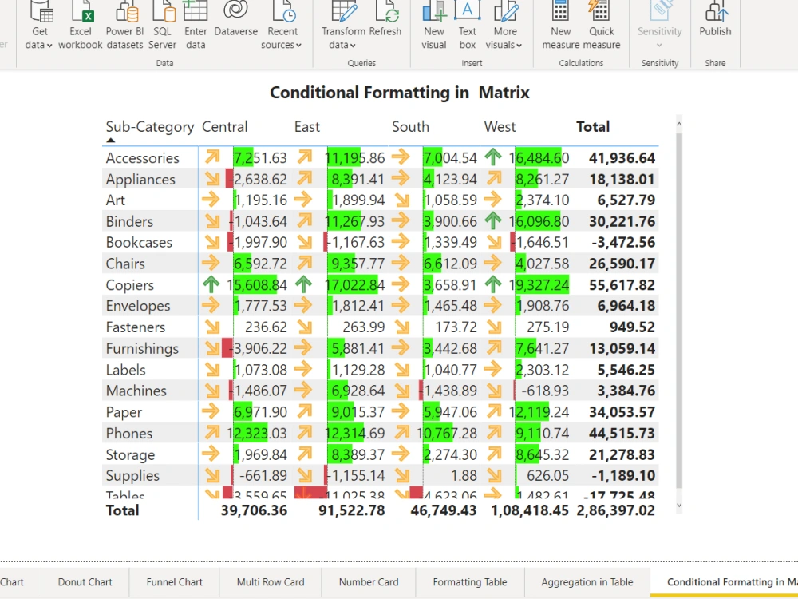The width and height of the screenshot is (798, 599).
Task: Open the Aggregation in Table page
Action: (586, 582)
